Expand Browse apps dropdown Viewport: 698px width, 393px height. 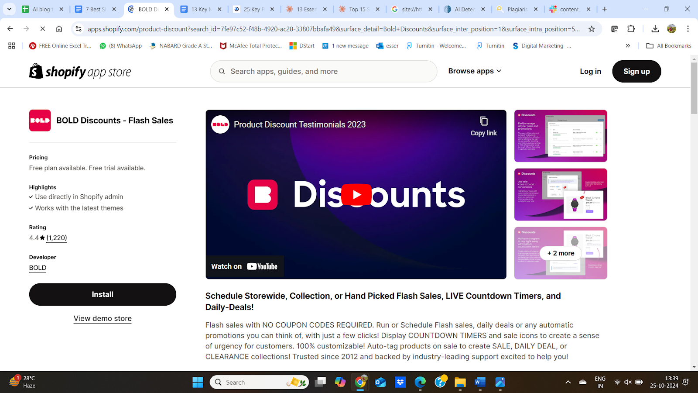[475, 71]
